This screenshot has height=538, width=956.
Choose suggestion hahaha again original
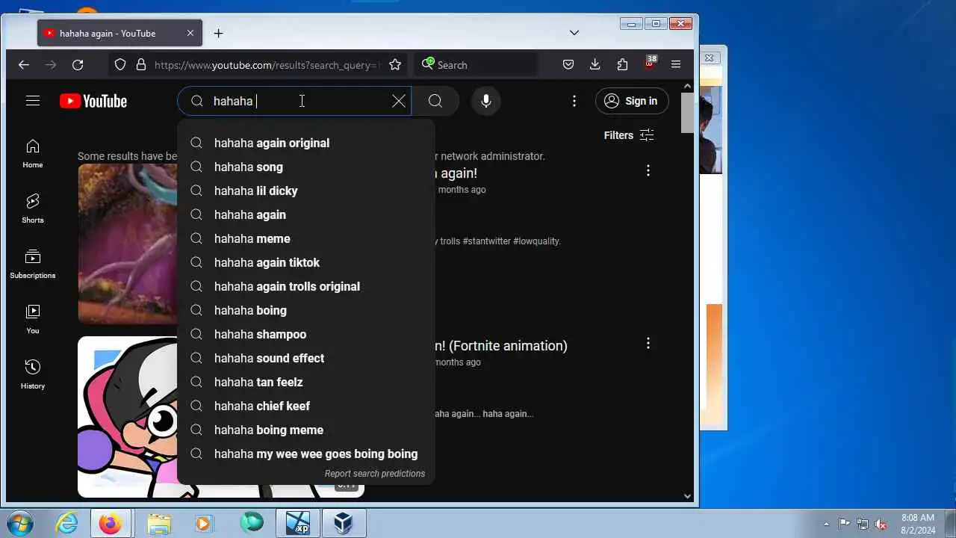tap(305, 143)
